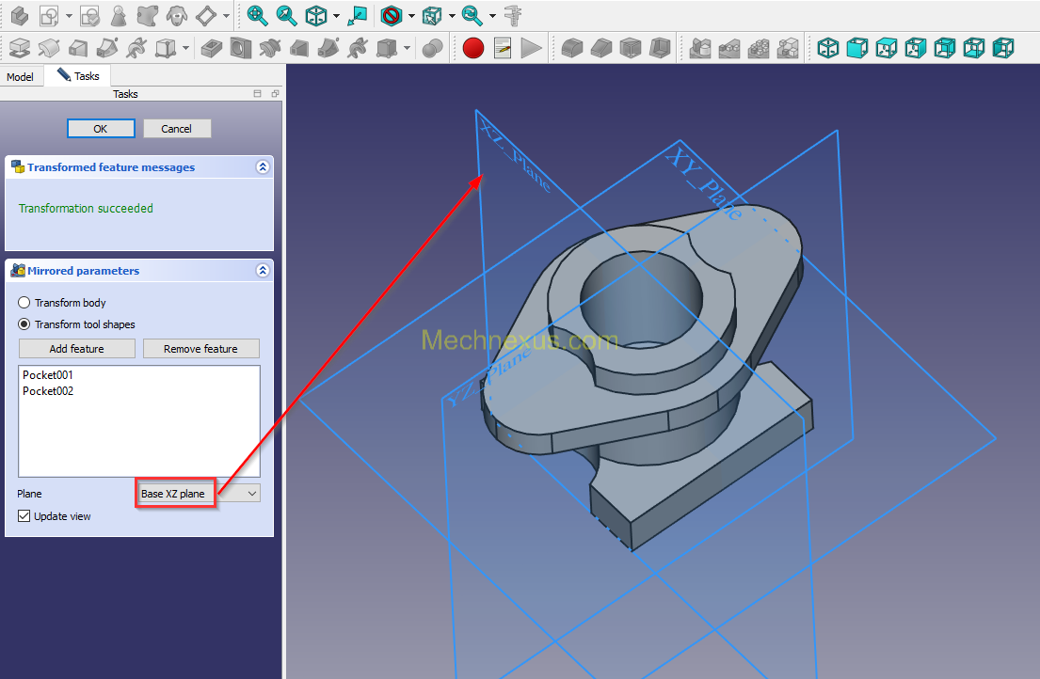This screenshot has width=1040, height=679.
Task: Select the isometric view cube icon
Action: [827, 48]
